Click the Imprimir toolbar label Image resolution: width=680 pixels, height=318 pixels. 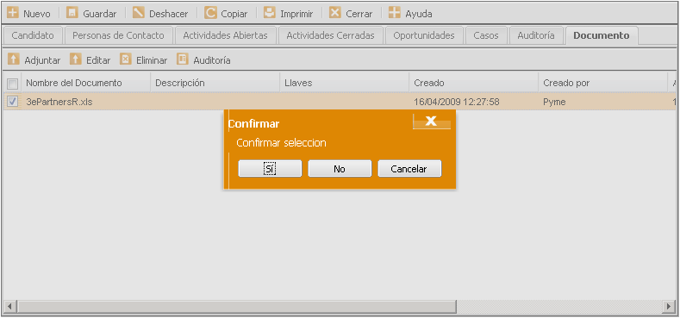(x=296, y=14)
